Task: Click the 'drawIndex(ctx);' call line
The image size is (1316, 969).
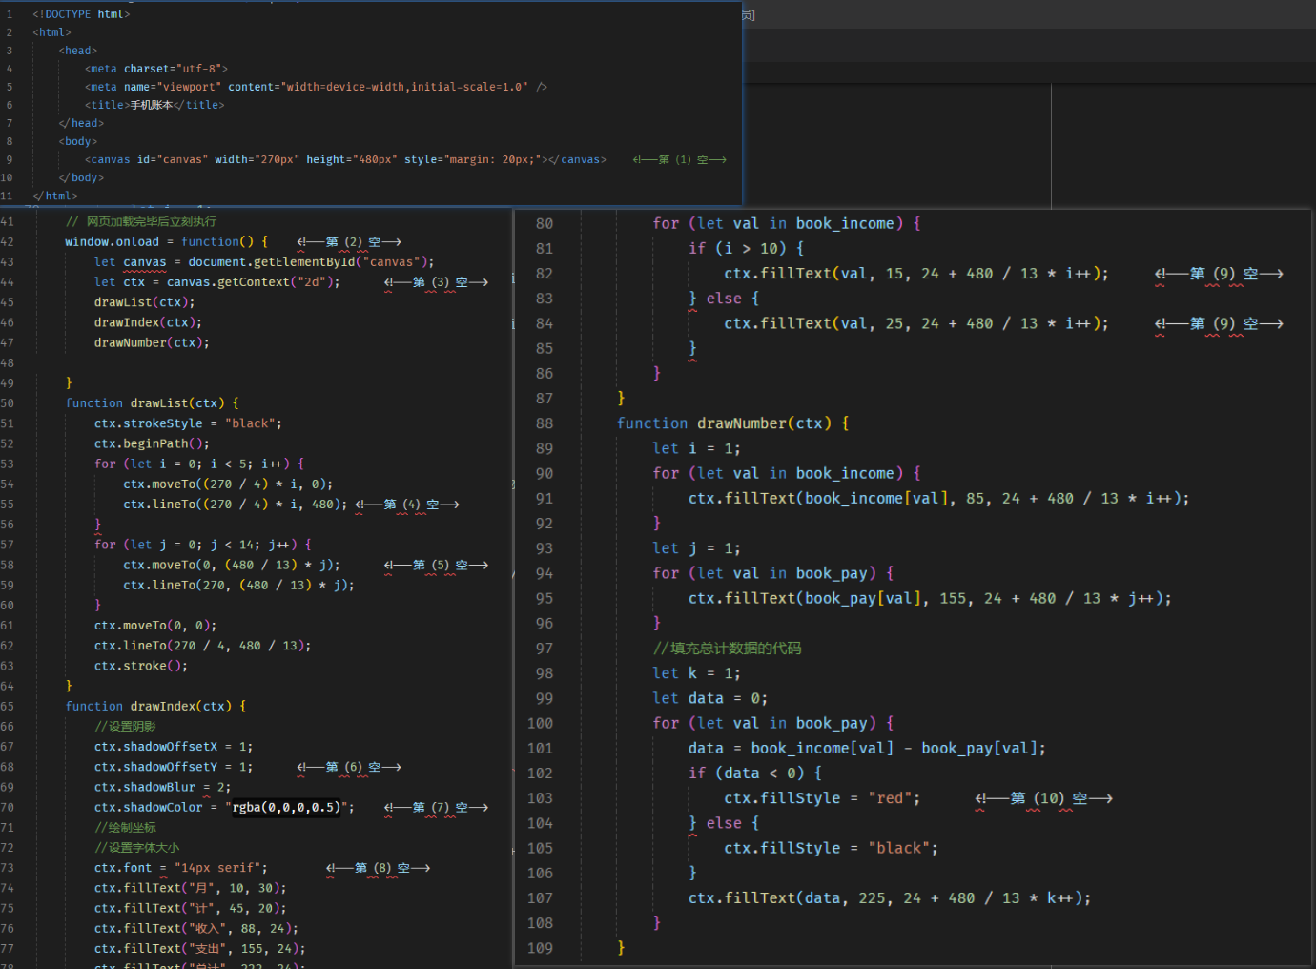Action: (148, 322)
